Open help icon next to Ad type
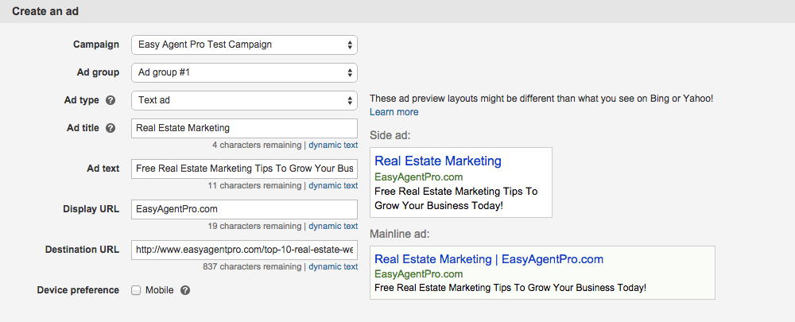795x322 pixels. tap(111, 100)
